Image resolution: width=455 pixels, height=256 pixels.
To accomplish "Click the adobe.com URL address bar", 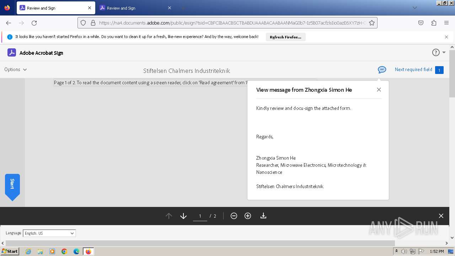I will pyautogui.click(x=232, y=23).
